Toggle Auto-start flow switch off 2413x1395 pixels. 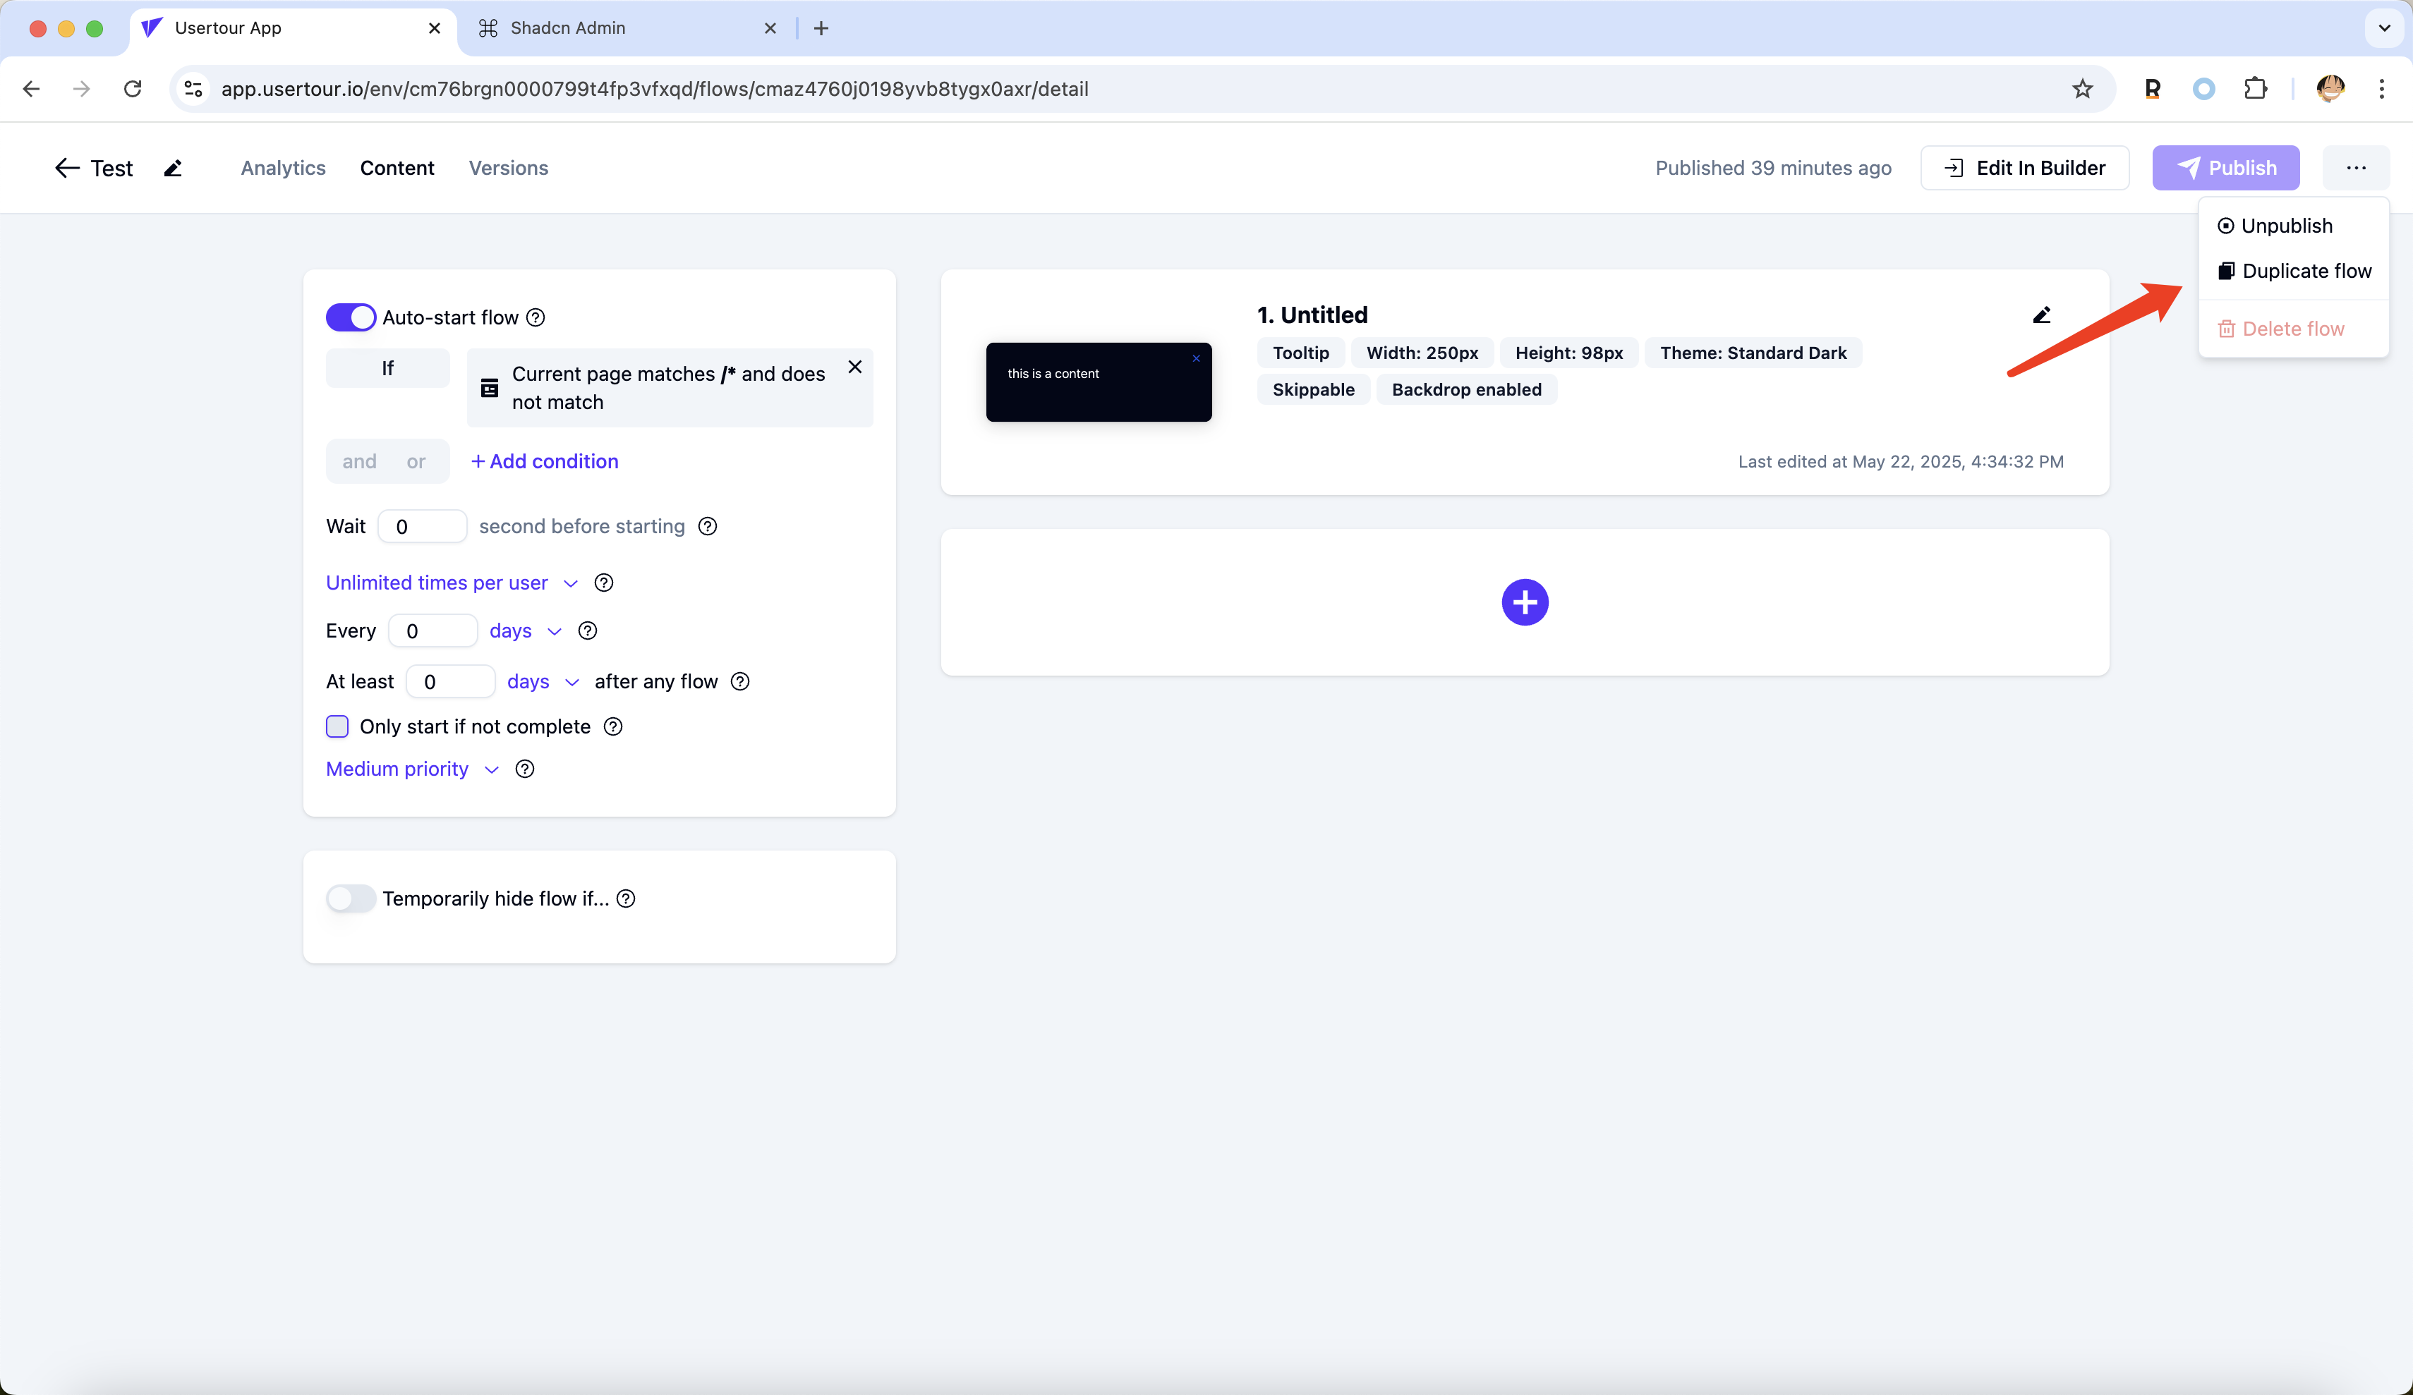pyautogui.click(x=351, y=318)
